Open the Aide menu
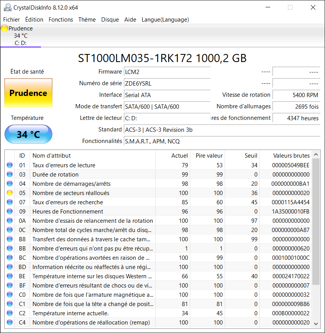This screenshot has height=333, width=325. 130,20
